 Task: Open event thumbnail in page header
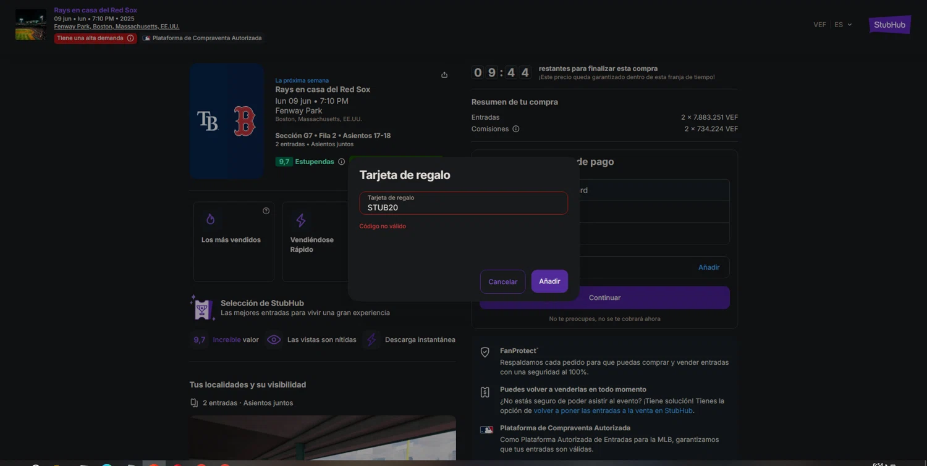pos(31,25)
